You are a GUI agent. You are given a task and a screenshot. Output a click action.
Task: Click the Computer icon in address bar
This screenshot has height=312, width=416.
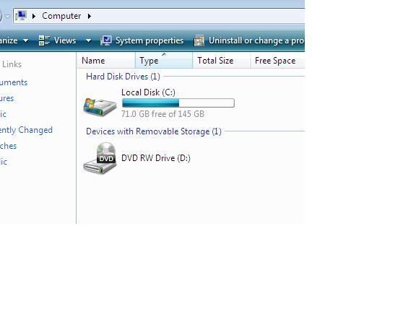coord(21,16)
